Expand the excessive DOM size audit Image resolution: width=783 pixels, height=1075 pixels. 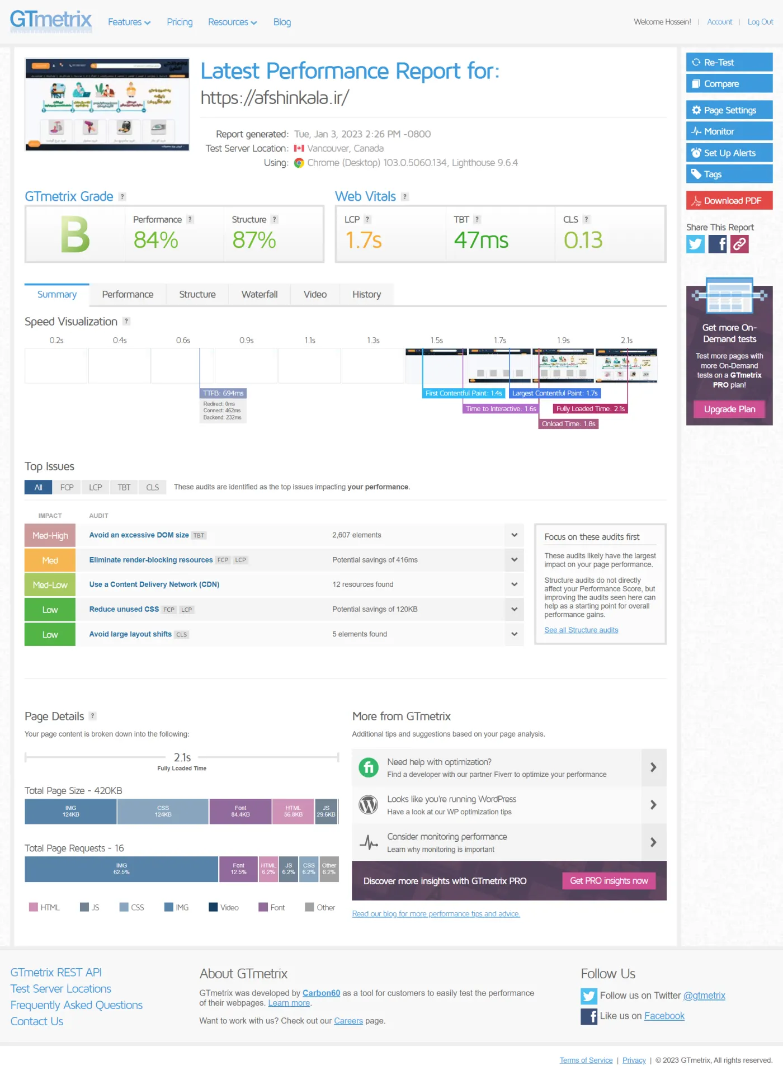pyautogui.click(x=514, y=535)
